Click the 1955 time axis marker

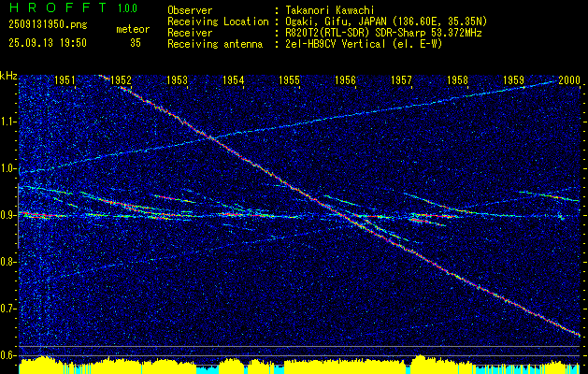click(290, 79)
